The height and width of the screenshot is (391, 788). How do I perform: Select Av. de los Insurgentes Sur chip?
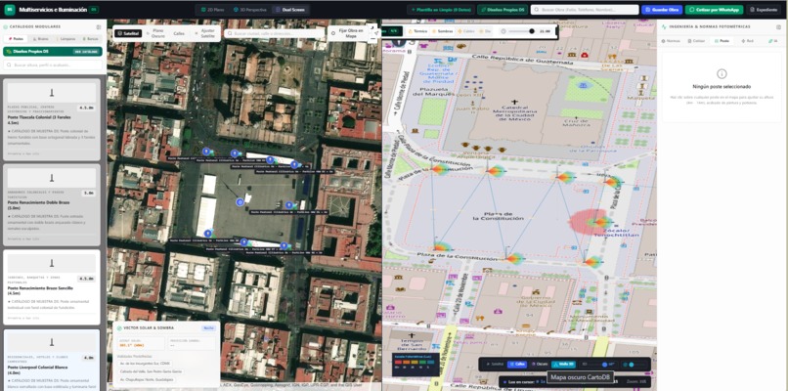143,363
